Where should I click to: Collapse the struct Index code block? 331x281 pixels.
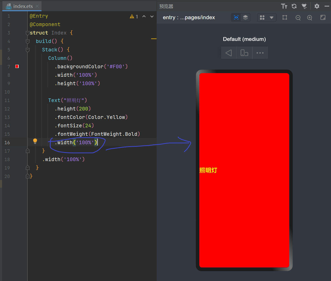pyautogui.click(x=28, y=33)
